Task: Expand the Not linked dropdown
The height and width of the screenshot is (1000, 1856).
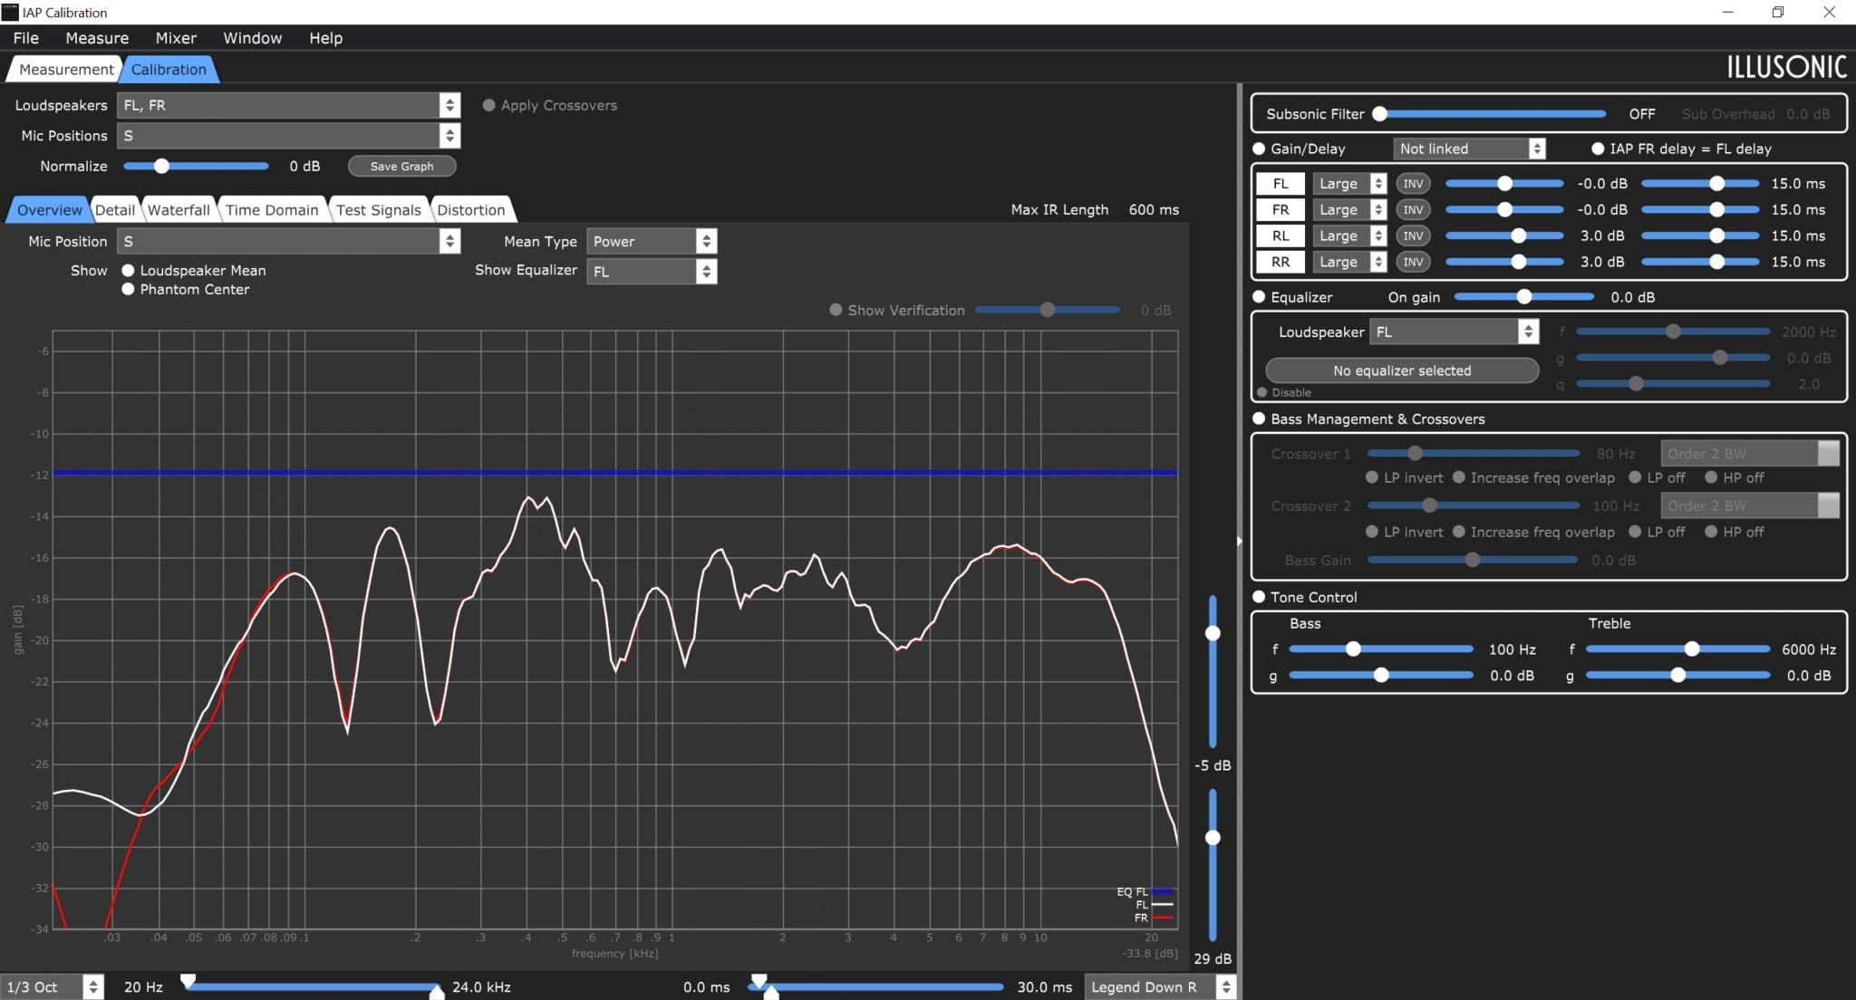Action: [x=1469, y=149]
